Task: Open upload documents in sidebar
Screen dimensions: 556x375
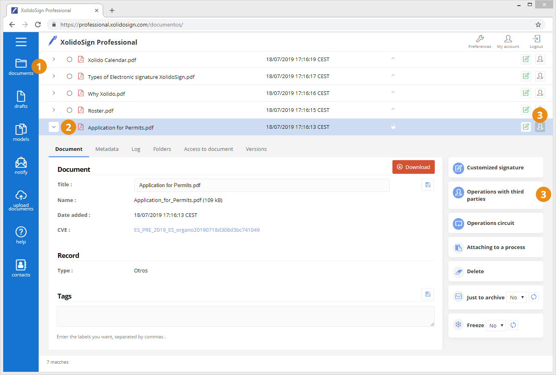Action: click(21, 200)
